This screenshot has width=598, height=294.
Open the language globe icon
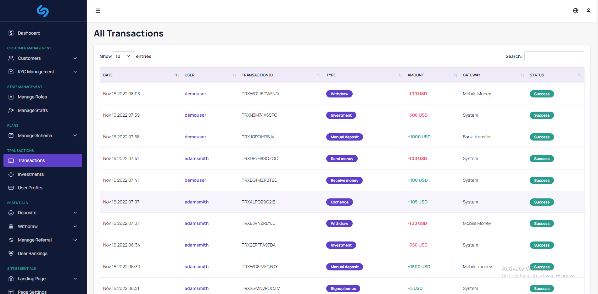click(575, 11)
